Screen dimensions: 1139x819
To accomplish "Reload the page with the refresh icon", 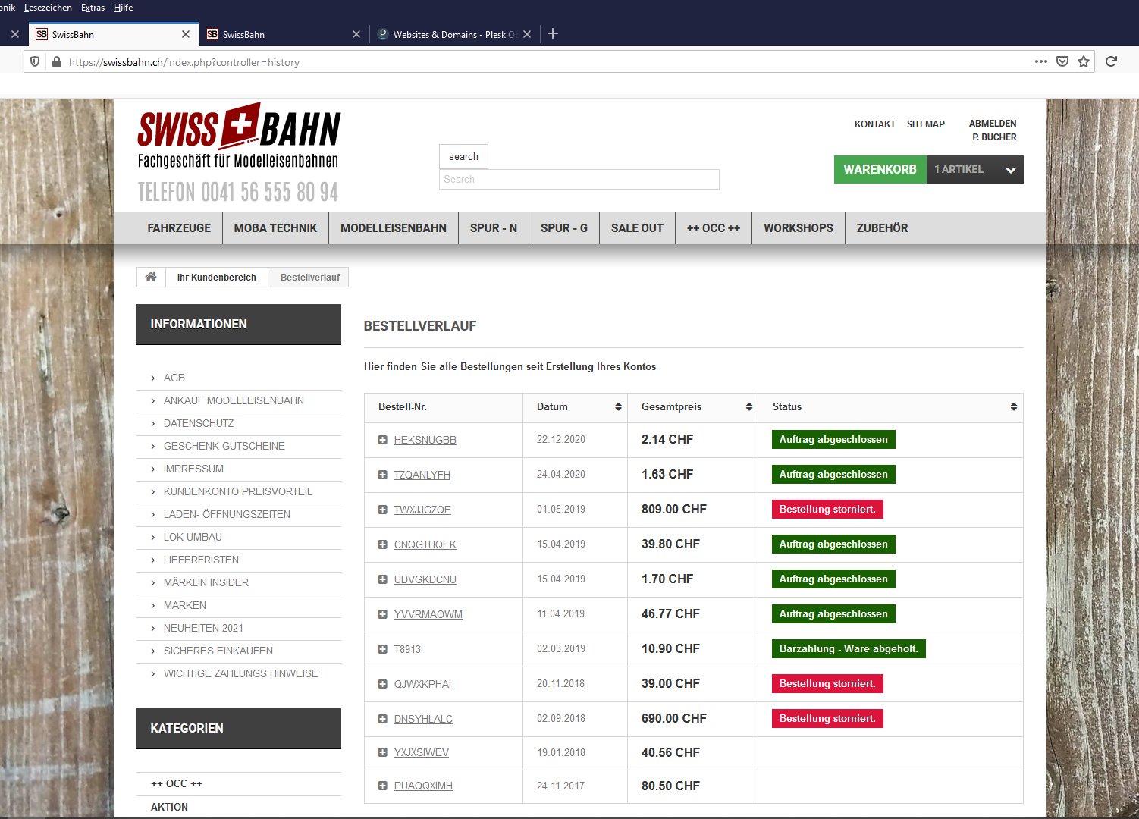I will (x=1112, y=61).
